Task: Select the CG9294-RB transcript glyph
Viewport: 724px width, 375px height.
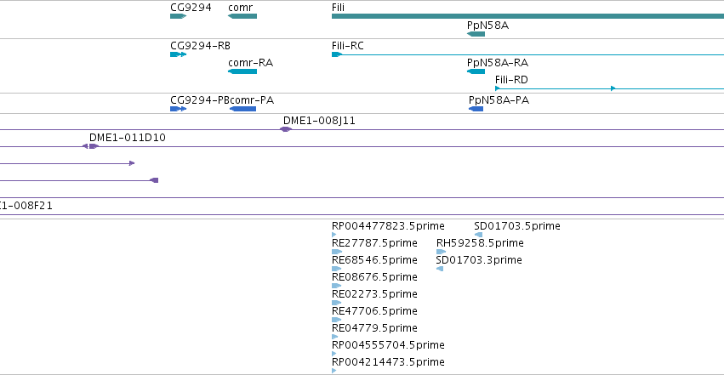Action: (x=178, y=54)
